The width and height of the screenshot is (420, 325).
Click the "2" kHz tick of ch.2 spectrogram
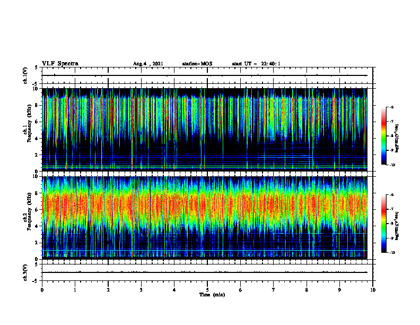click(37, 243)
